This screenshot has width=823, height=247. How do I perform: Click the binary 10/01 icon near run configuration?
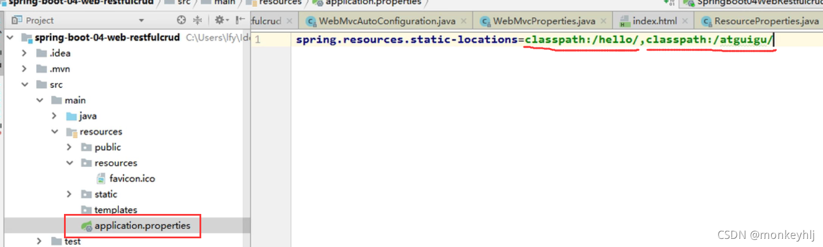point(668,2)
